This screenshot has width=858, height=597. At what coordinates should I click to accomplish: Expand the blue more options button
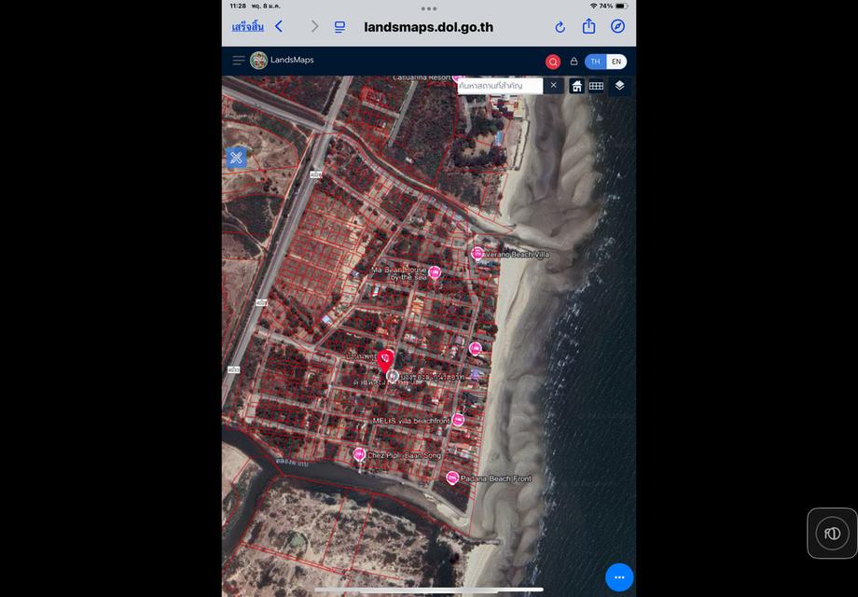[619, 577]
